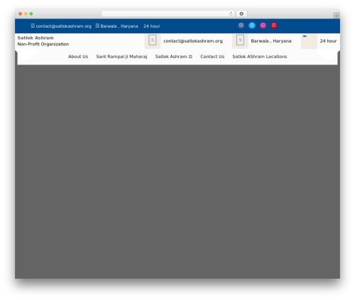The height and width of the screenshot is (300, 355).
Task: Click Barwala, Haryana in the white header
Action: point(271,41)
